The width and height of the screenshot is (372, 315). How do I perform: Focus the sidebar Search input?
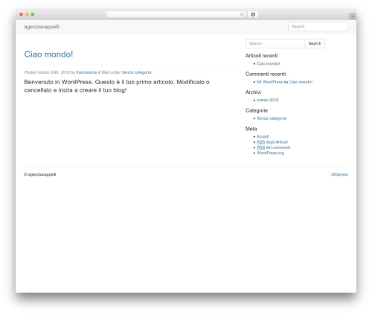coord(275,43)
